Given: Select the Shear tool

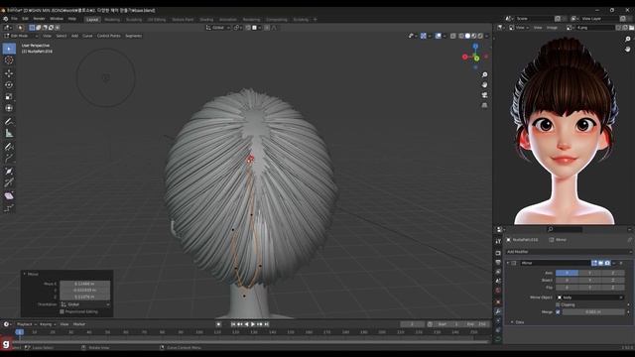Looking at the screenshot, I should [9, 196].
